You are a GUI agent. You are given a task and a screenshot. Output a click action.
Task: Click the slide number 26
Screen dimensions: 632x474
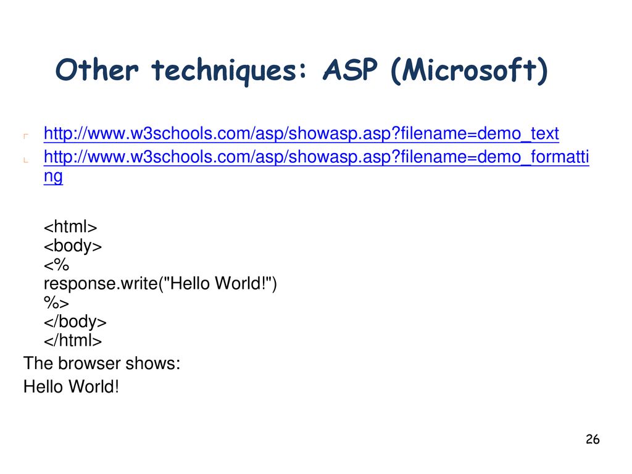(x=592, y=439)
